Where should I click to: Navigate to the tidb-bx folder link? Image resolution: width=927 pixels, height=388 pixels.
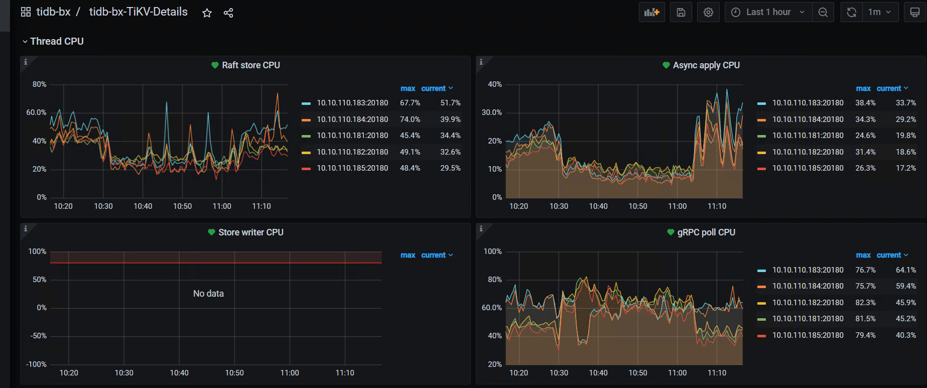(x=53, y=12)
